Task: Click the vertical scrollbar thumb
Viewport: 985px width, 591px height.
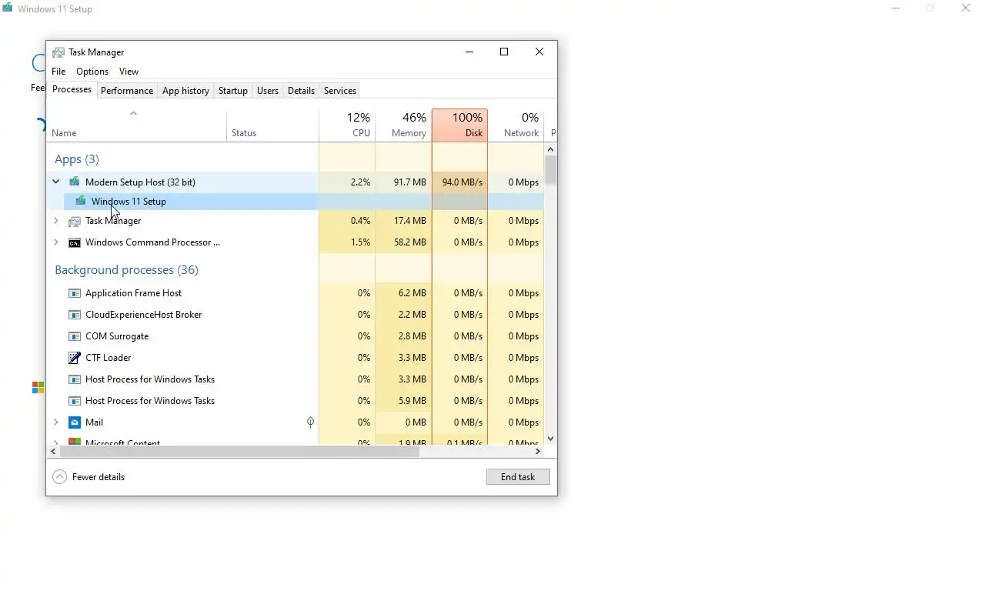Action: [551, 170]
